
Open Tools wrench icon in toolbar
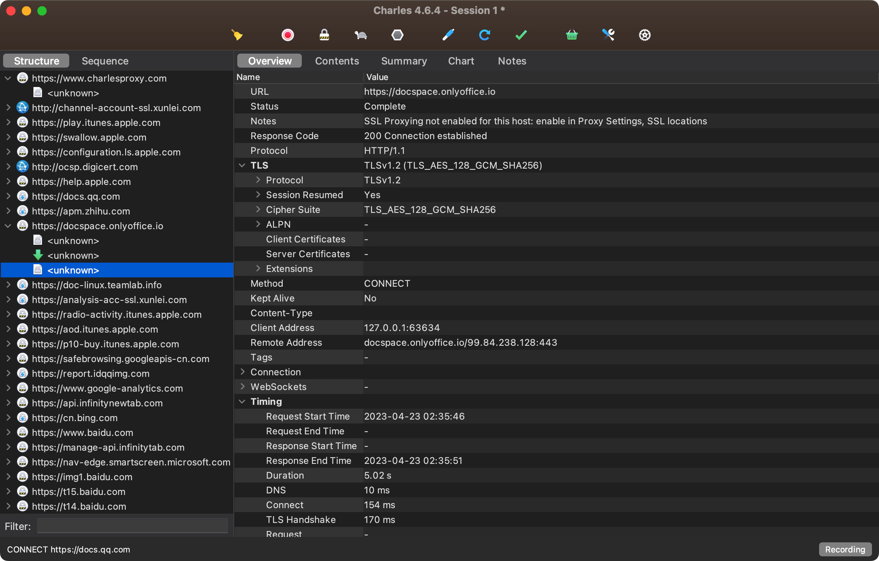608,35
